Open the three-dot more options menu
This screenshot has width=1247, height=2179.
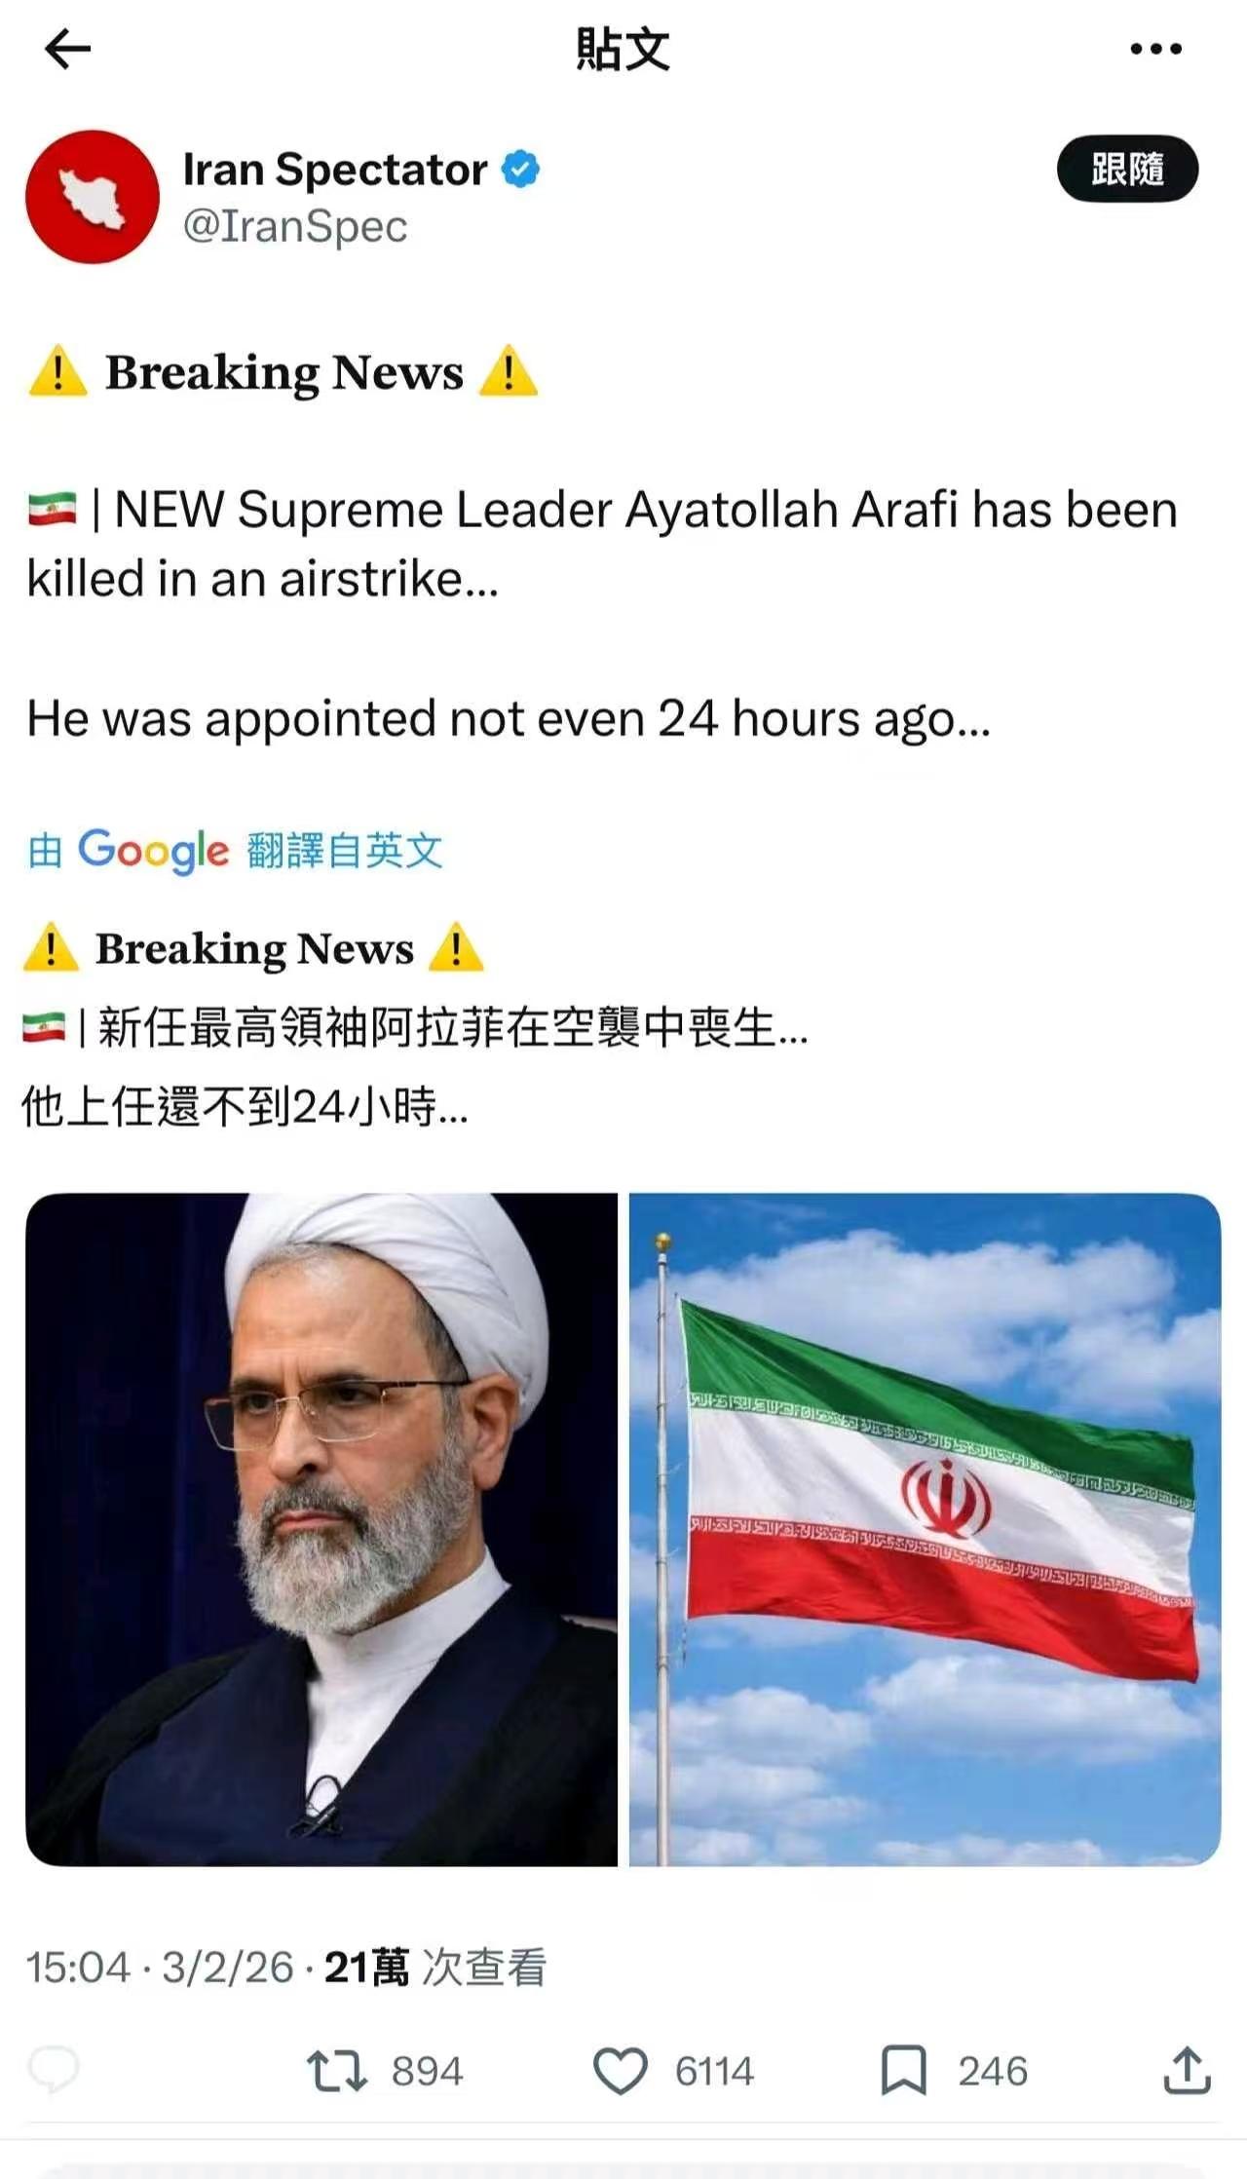(1156, 49)
